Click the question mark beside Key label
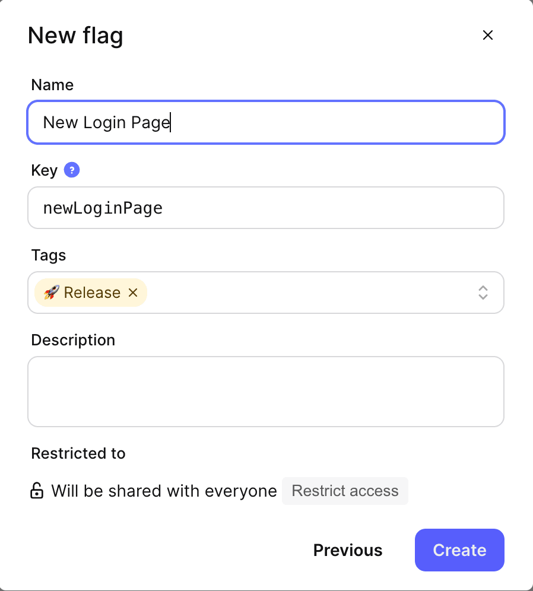This screenshot has height=591, width=533. pos(71,170)
